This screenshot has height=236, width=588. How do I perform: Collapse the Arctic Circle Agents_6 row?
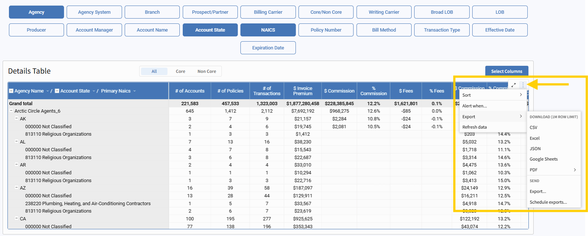click(11, 111)
